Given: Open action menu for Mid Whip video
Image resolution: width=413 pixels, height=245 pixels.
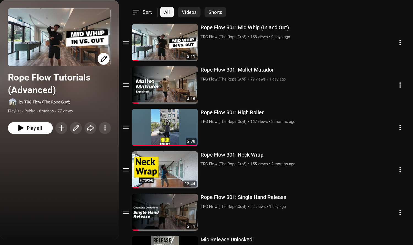Looking at the screenshot, I should (x=400, y=43).
